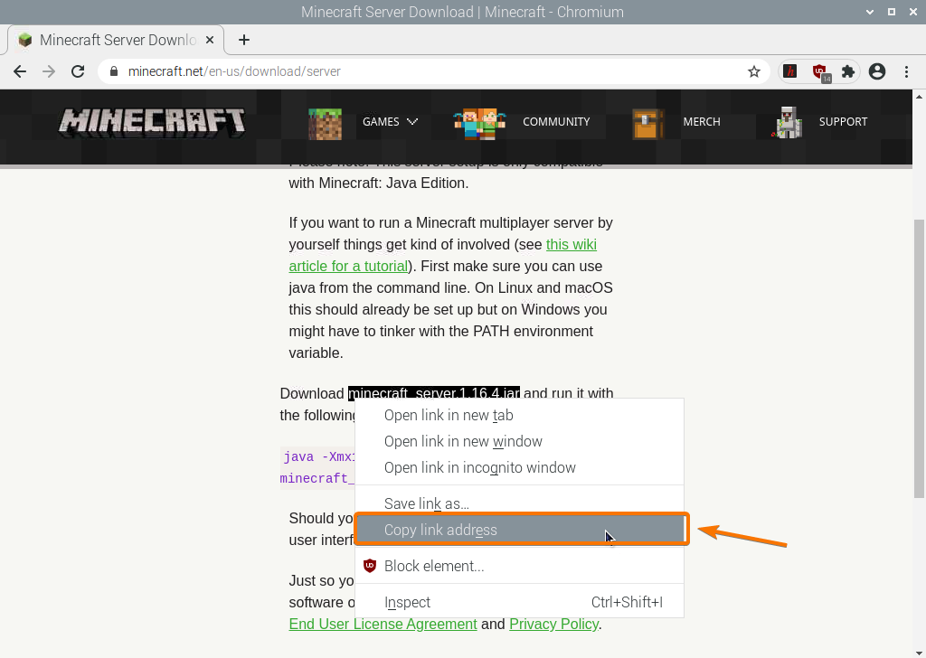Screen dimensions: 926x658
Task: Close the Minecraft Server Download tab
Action: point(210,40)
